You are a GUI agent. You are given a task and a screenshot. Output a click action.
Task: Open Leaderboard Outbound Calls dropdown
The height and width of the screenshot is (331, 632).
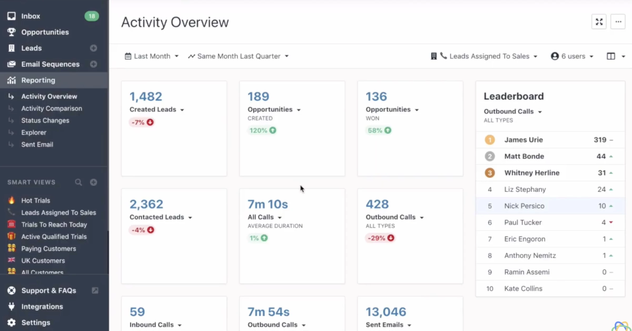tap(513, 111)
